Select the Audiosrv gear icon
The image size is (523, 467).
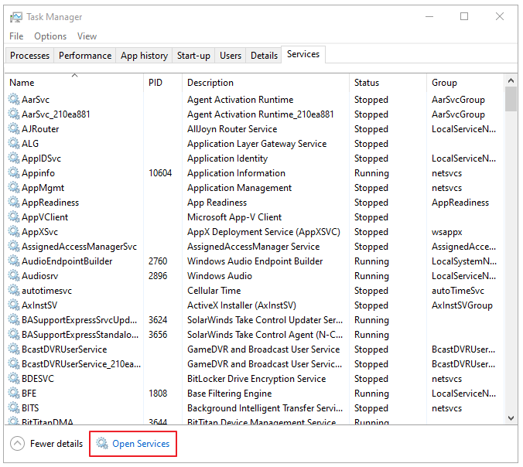point(14,275)
